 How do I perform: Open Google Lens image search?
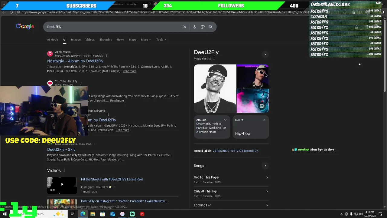click(203, 27)
